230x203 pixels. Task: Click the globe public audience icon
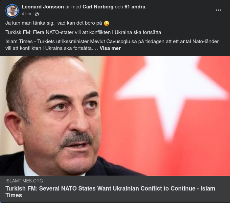[37, 14]
